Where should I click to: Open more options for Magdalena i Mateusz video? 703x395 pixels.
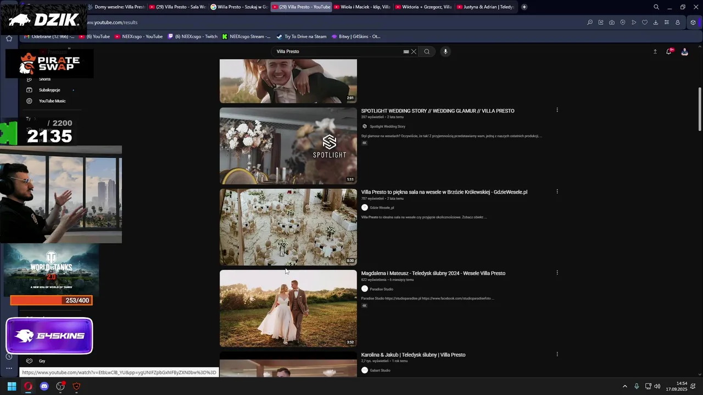[557, 273]
